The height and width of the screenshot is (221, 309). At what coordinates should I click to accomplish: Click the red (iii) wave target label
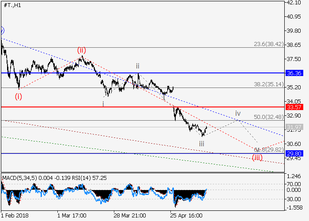257,157
